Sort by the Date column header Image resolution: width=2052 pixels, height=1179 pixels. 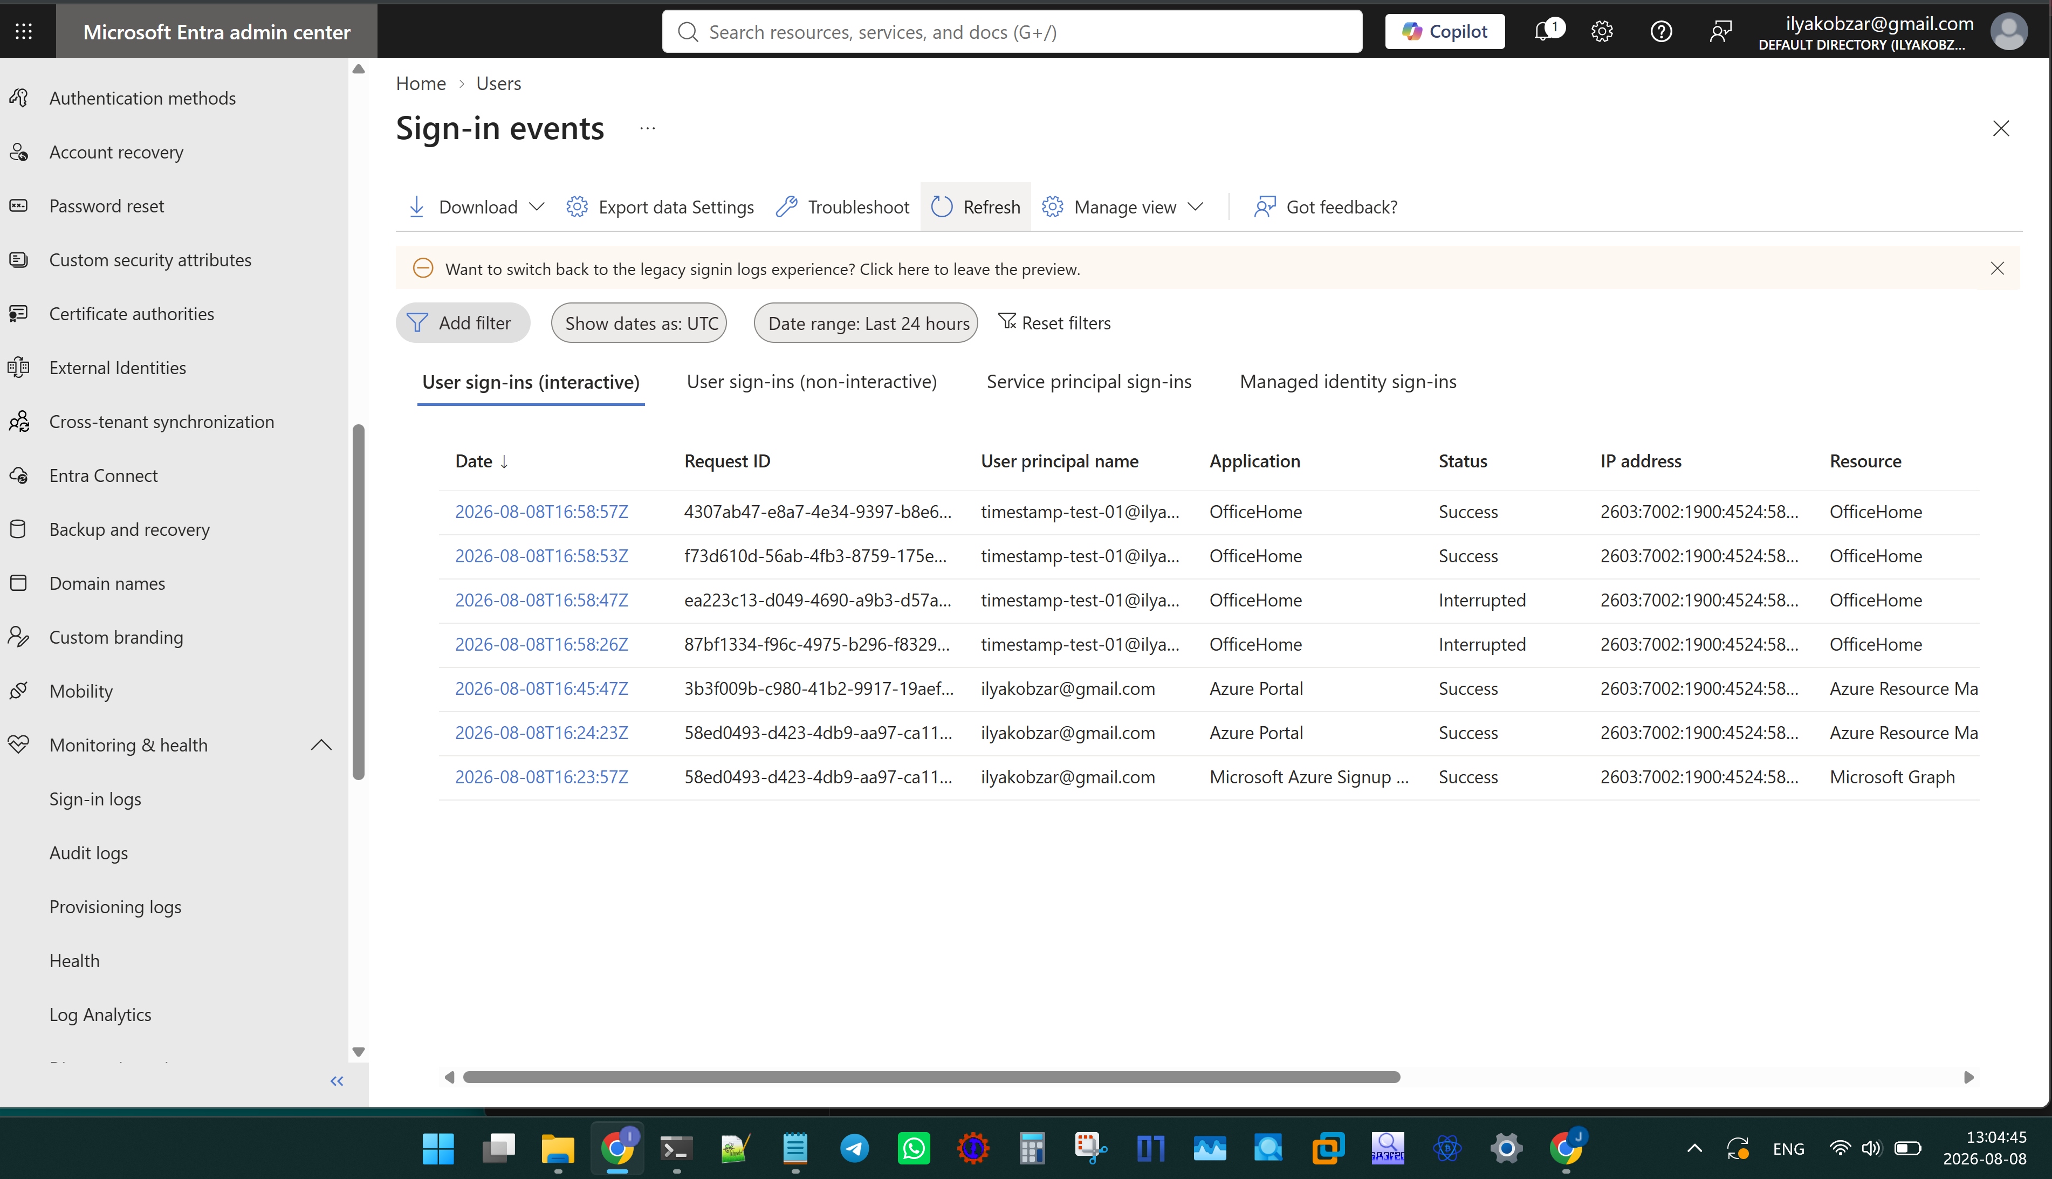482,461
